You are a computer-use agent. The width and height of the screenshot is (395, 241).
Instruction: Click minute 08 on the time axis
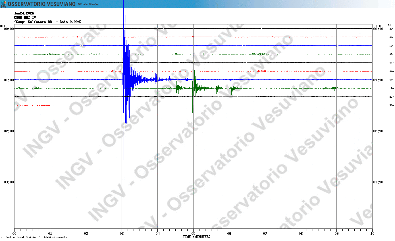[301, 234]
